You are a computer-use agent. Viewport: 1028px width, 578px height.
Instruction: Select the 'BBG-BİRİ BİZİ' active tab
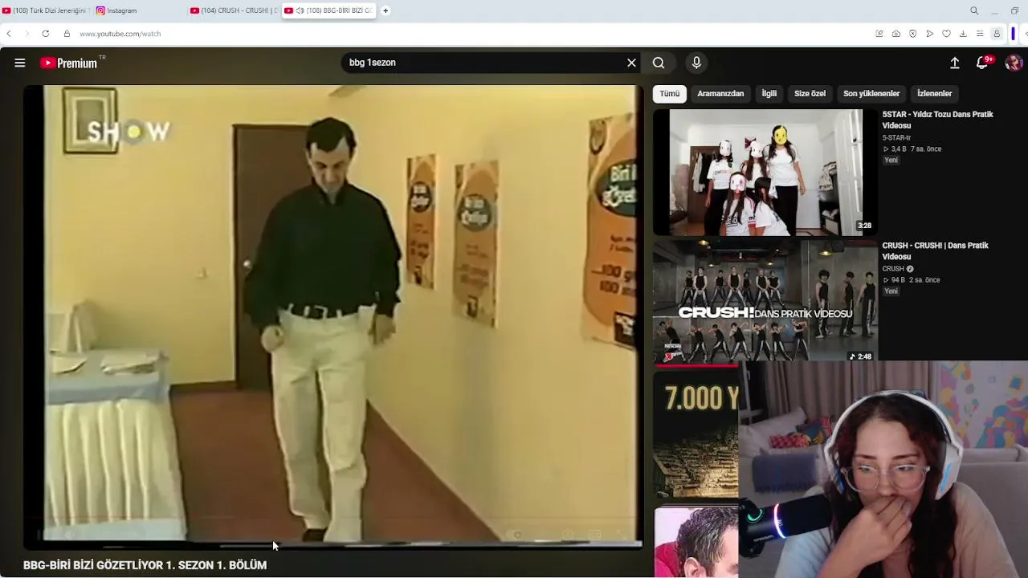coord(329,10)
